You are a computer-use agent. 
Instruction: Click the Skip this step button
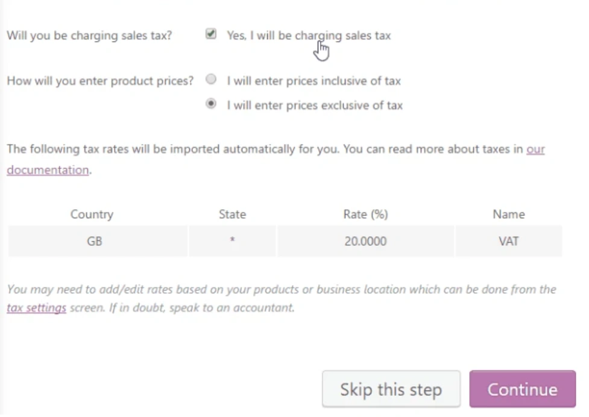click(391, 389)
